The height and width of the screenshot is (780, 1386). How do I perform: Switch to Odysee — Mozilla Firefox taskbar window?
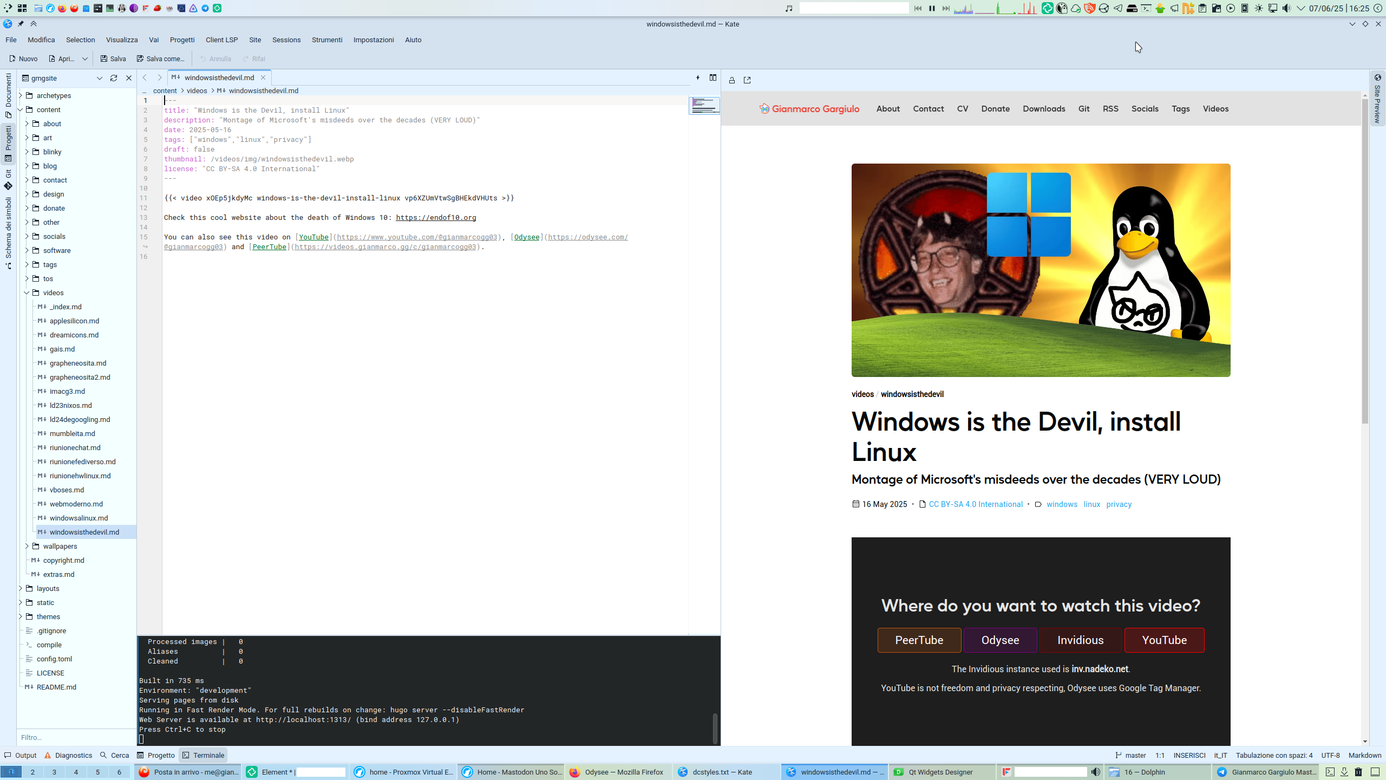[x=618, y=772]
